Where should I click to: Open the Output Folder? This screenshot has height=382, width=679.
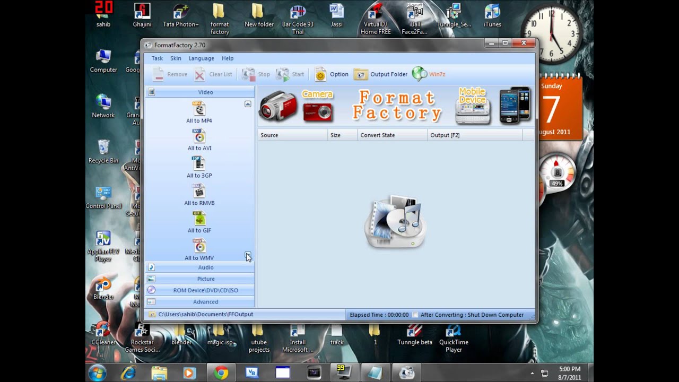381,74
